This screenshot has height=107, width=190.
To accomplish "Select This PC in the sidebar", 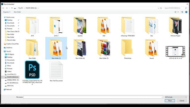I will coord(9,51).
